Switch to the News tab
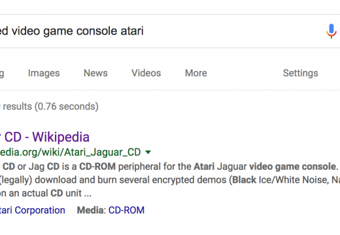This screenshot has height=235, width=340. click(95, 73)
